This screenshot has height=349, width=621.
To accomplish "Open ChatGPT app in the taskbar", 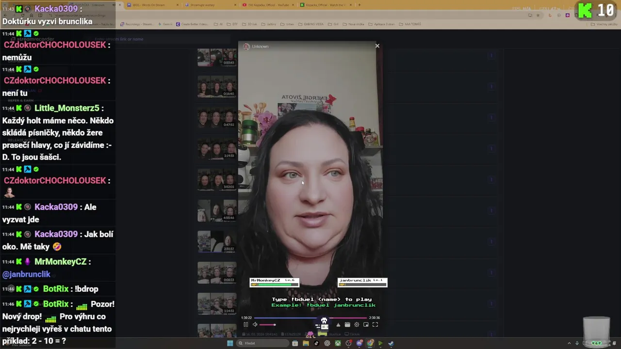I will (x=327, y=343).
